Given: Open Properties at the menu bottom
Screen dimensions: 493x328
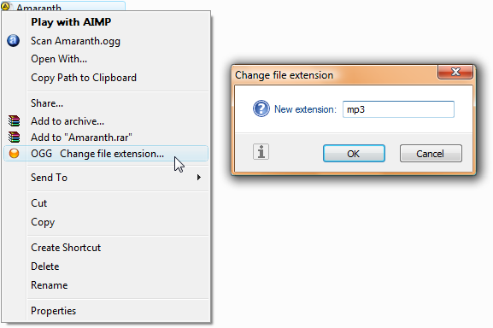Looking at the screenshot, I should point(54,311).
